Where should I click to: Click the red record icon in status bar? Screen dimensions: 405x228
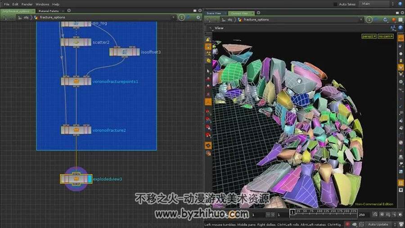pyautogui.click(x=347, y=224)
